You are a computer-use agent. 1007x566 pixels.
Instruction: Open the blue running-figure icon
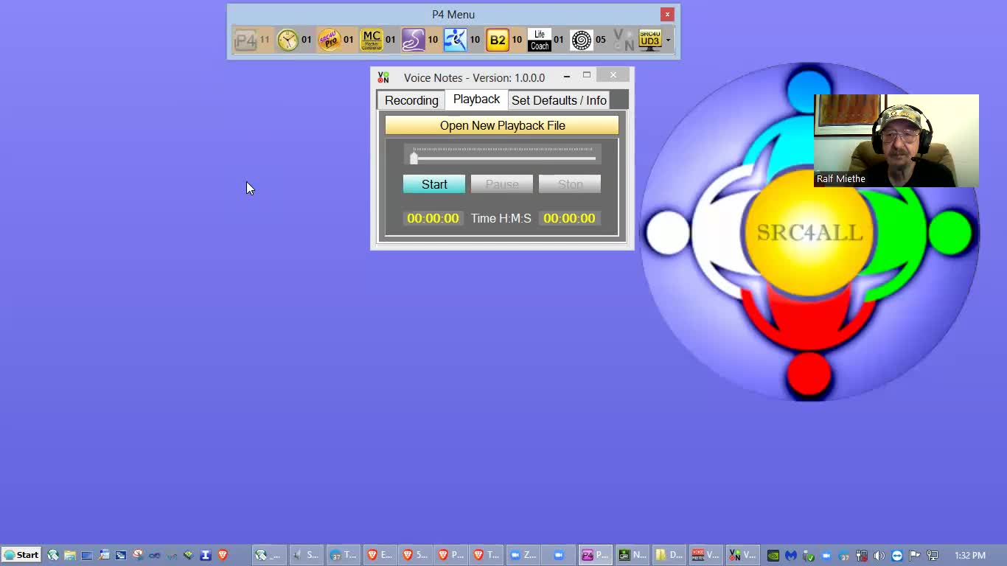(x=456, y=40)
